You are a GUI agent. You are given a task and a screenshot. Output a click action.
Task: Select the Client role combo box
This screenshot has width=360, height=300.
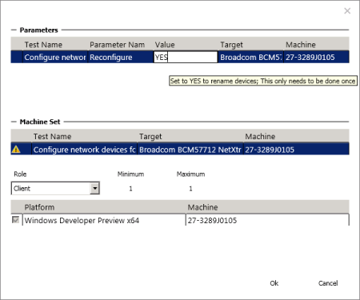pyautogui.click(x=55, y=188)
